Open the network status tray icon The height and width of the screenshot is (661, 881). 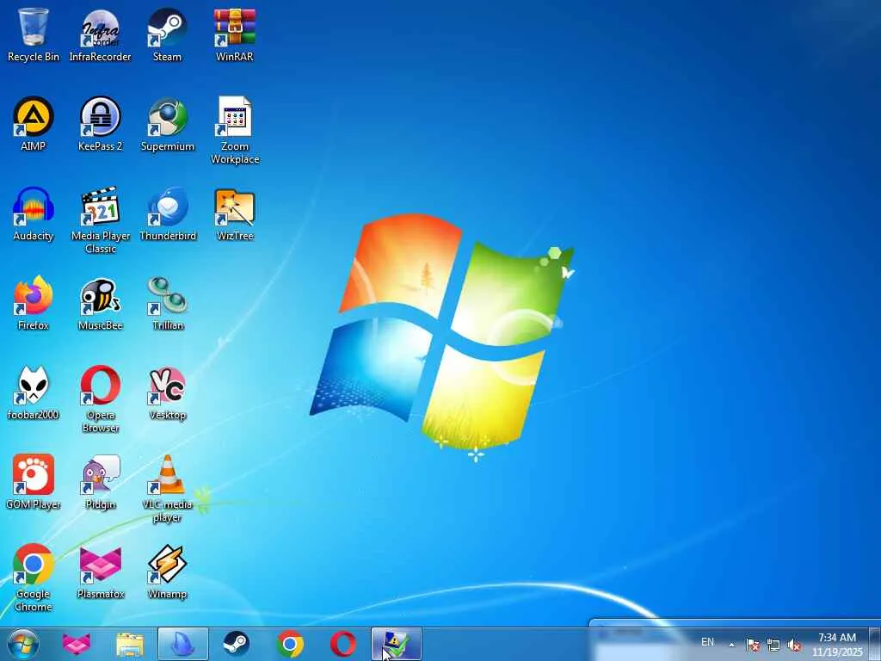click(x=773, y=645)
